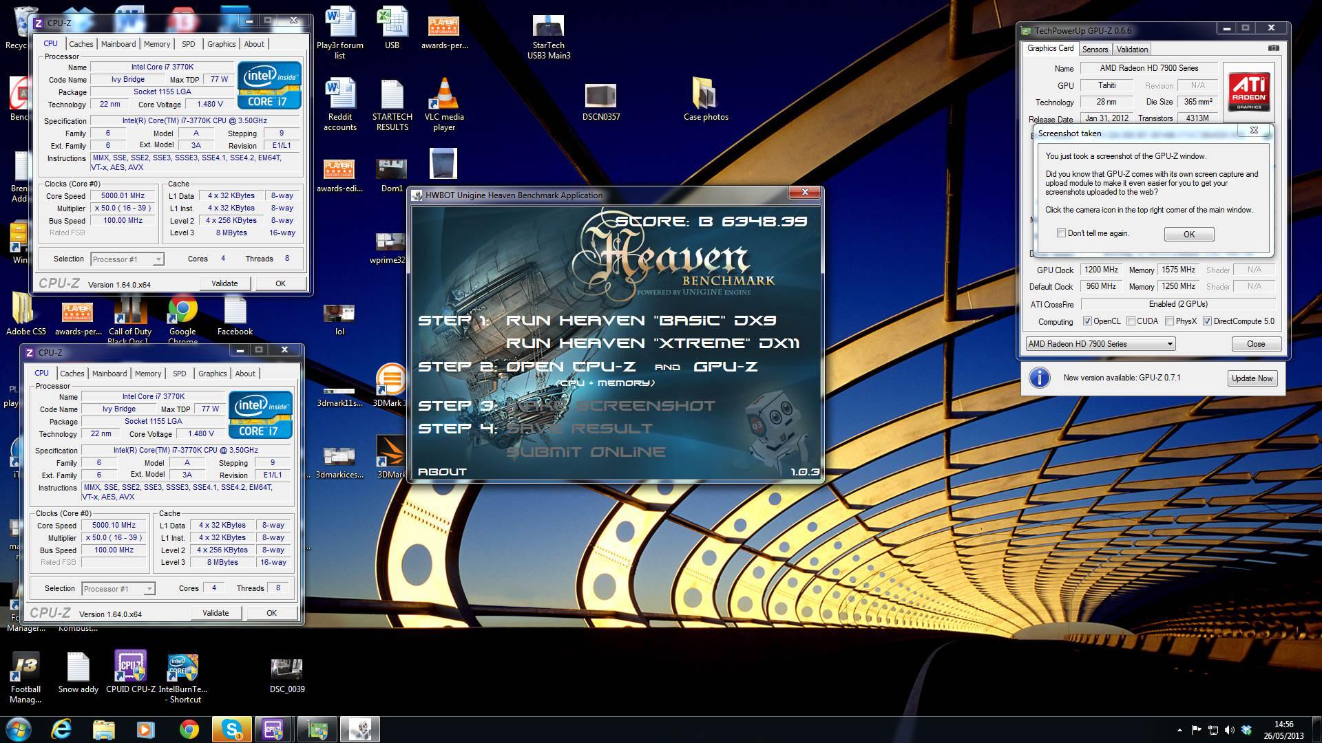Show hidden system tray icons arrow
1322x743 pixels.
coord(1179,729)
